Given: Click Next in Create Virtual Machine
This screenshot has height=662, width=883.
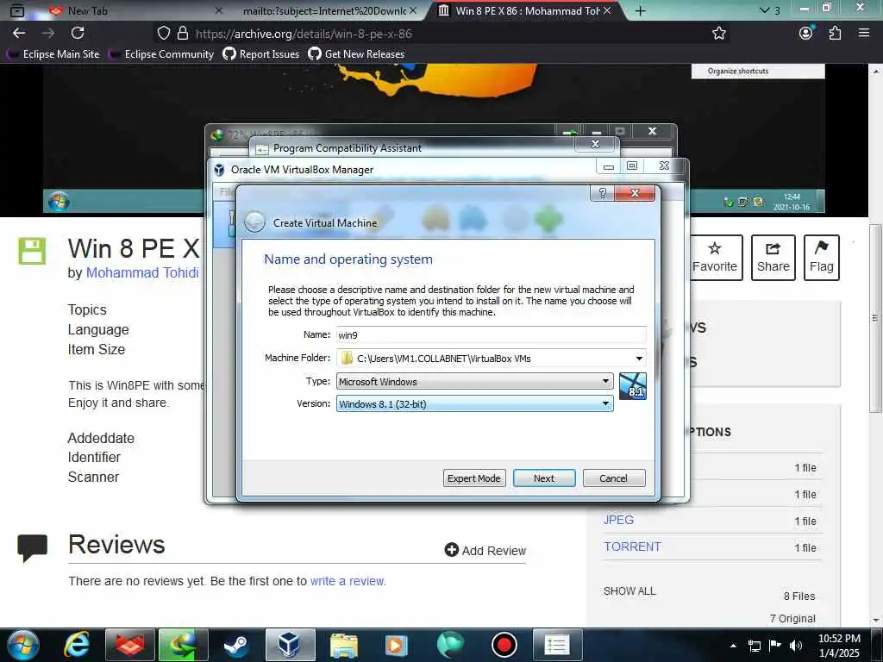Looking at the screenshot, I should pyautogui.click(x=544, y=478).
